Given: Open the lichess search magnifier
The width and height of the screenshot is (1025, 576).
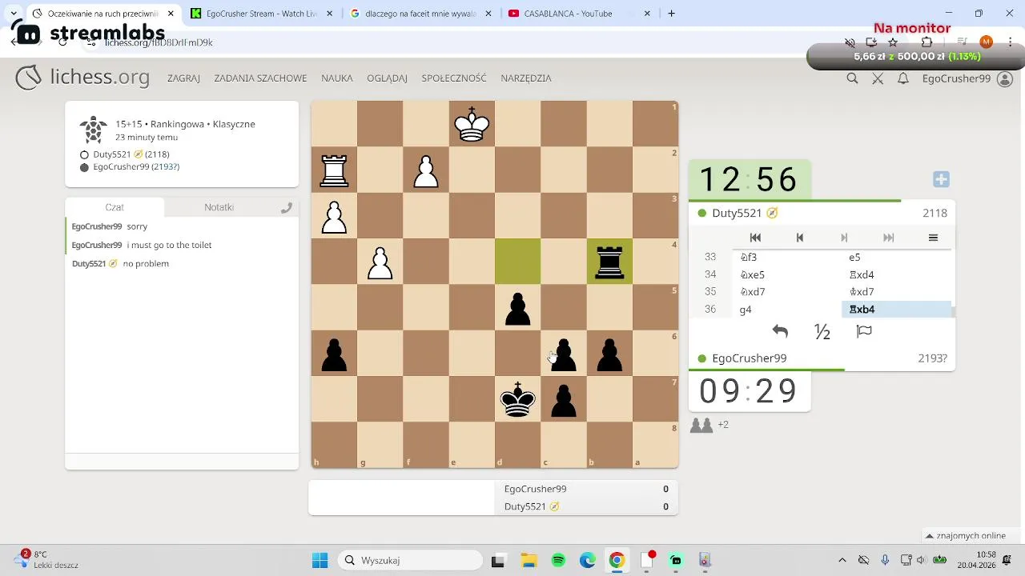Looking at the screenshot, I should [x=852, y=78].
